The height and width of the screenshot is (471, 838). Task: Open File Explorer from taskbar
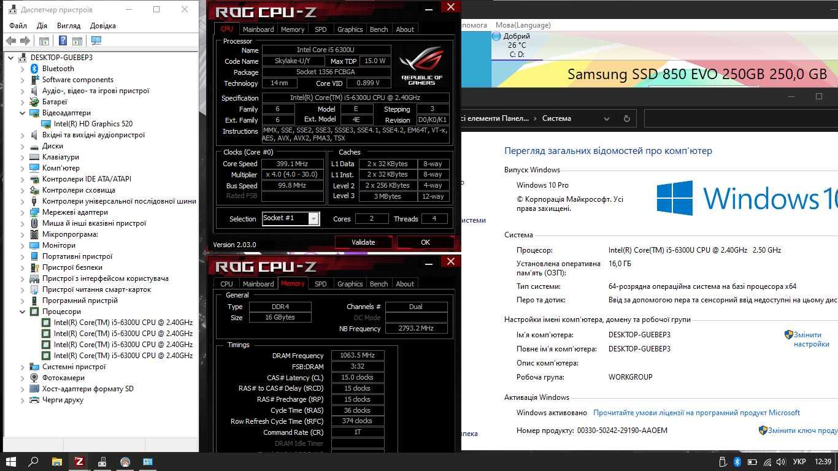[56, 462]
